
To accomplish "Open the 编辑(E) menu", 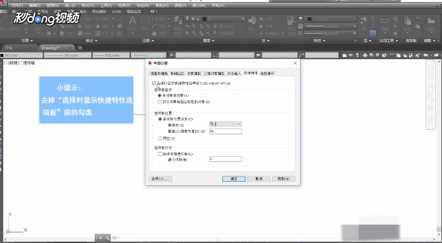I will coord(34,5).
